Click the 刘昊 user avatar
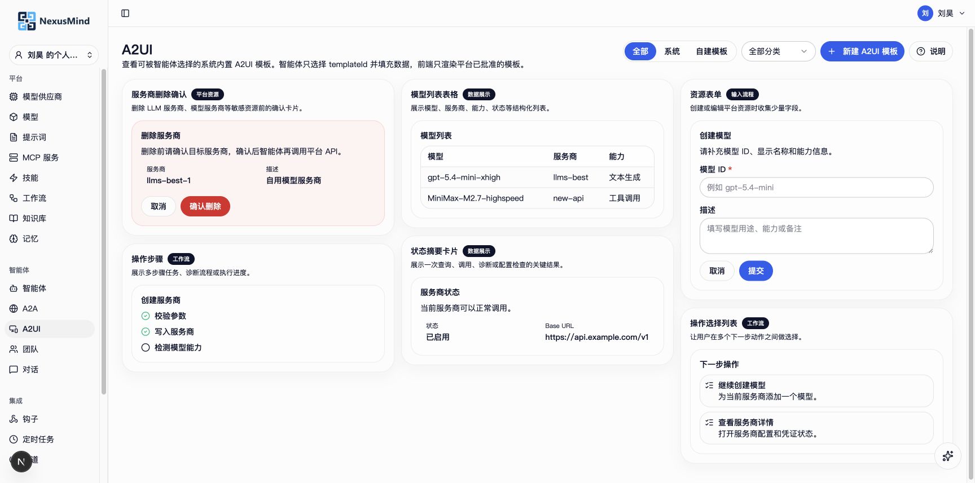The width and height of the screenshot is (975, 483). [x=925, y=13]
